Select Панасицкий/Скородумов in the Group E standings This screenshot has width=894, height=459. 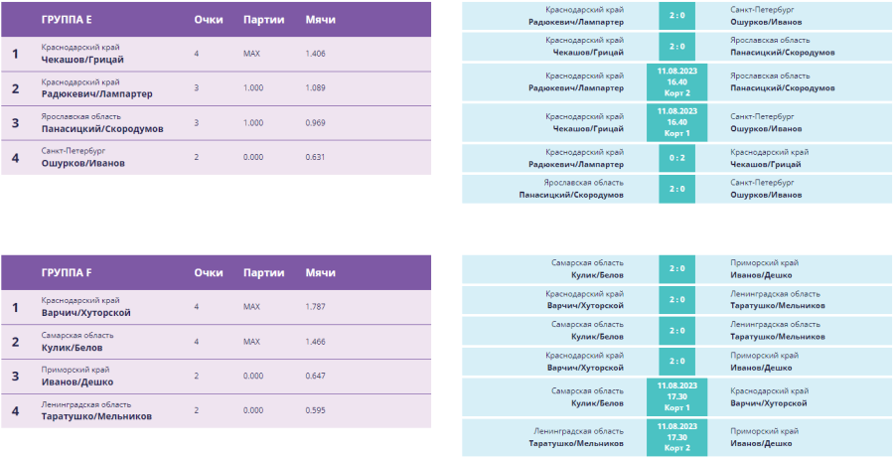[x=102, y=128]
